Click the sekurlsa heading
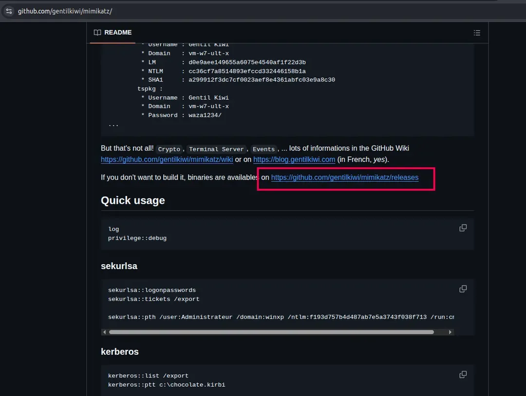Viewport: 526px width, 396px height. [x=119, y=266]
